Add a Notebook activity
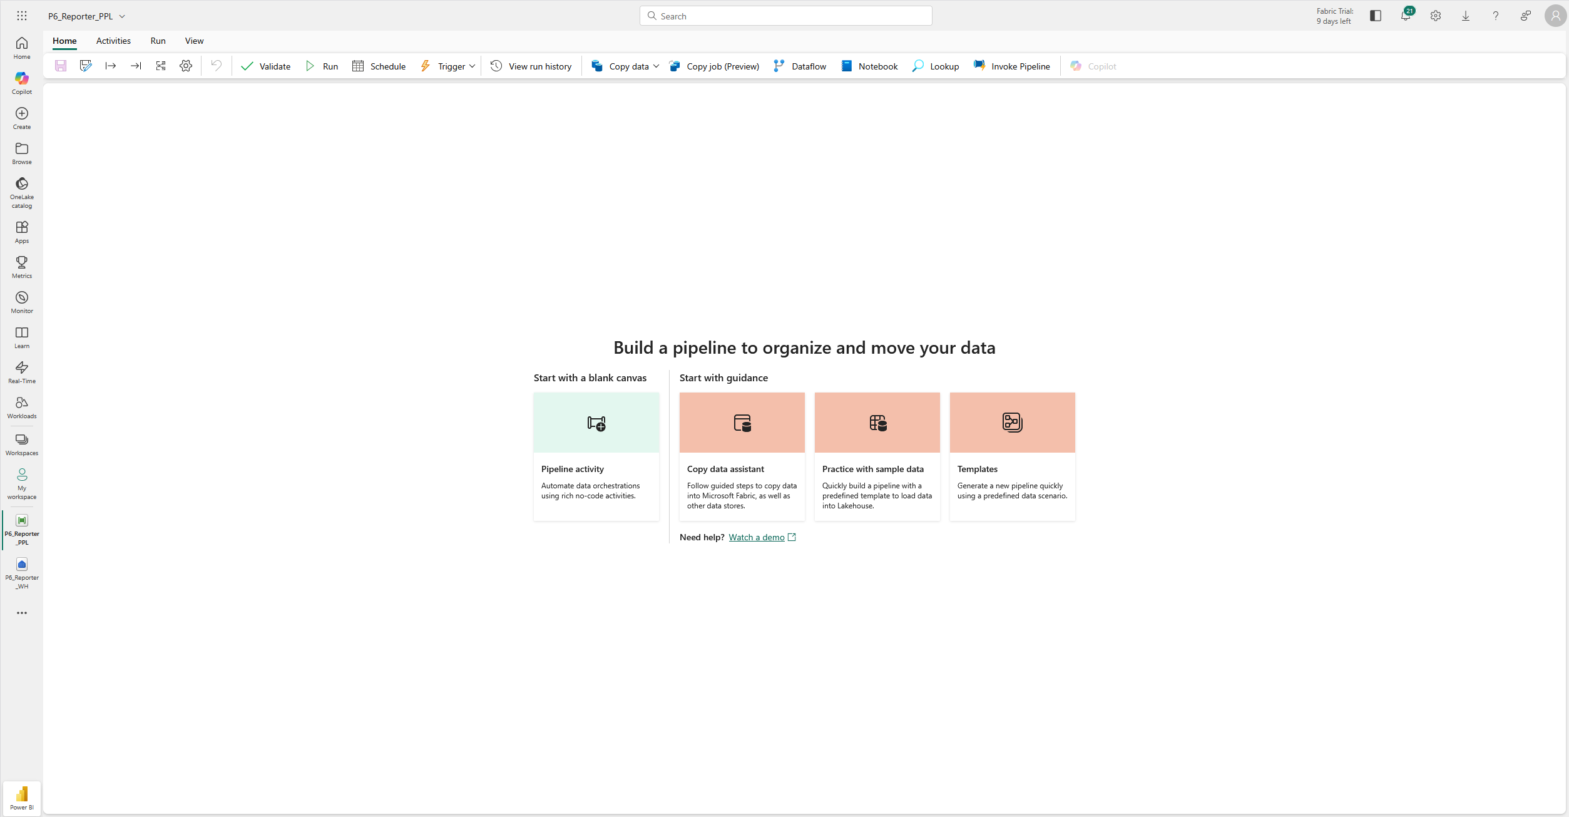The width and height of the screenshot is (1569, 817). click(x=869, y=66)
